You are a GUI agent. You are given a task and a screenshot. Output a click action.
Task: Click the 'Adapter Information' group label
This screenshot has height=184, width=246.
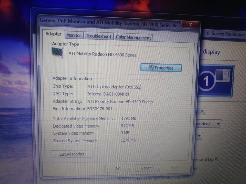point(72,78)
